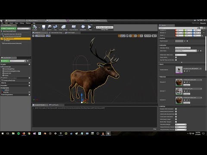Image resolution: width=207 pixels, height=155 pixels.
Task: Browse to the Anim Class asset with the magnifier
Action: (x=198, y=51)
